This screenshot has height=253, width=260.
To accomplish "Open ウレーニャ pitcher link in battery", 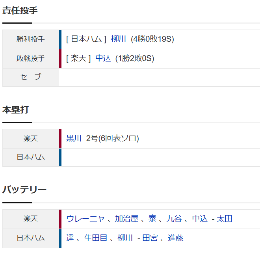I will coord(85,219).
